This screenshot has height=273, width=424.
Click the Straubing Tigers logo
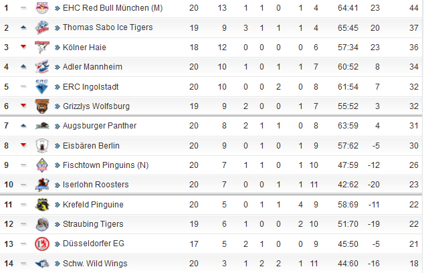42,224
